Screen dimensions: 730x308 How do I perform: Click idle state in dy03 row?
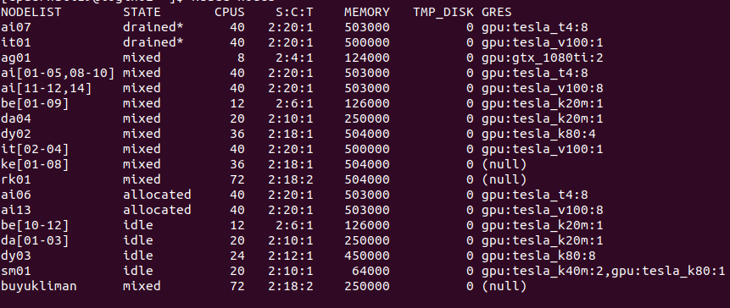pyautogui.click(x=138, y=256)
